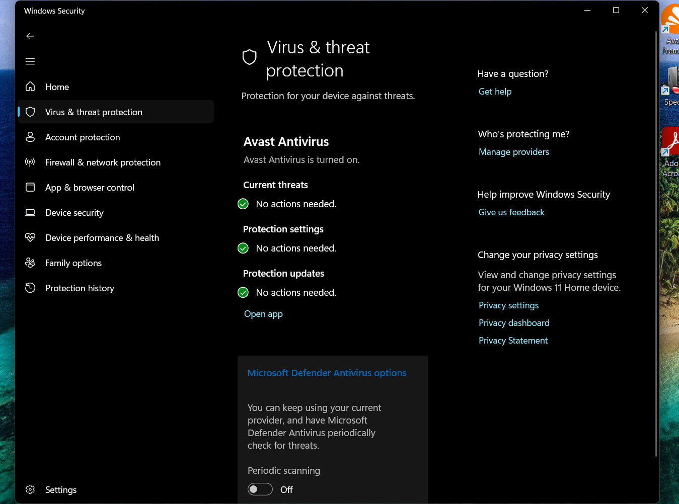This screenshot has height=504, width=679.
Task: Open Speccy desktop shortcut icon
Action: coord(670,86)
